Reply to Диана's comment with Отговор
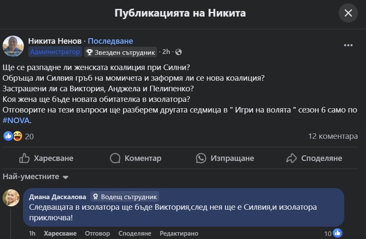This screenshot has width=366, height=239. tap(97, 233)
